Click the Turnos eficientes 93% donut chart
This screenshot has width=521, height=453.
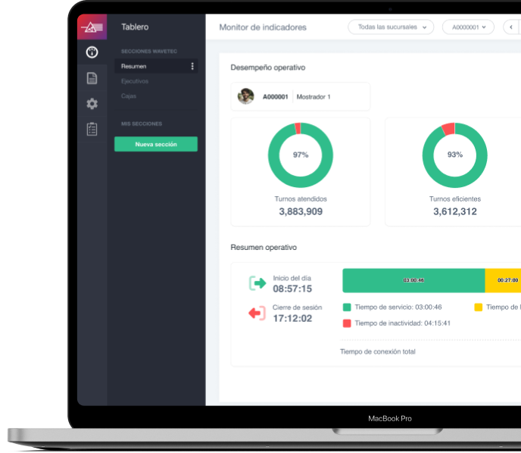tap(454, 155)
